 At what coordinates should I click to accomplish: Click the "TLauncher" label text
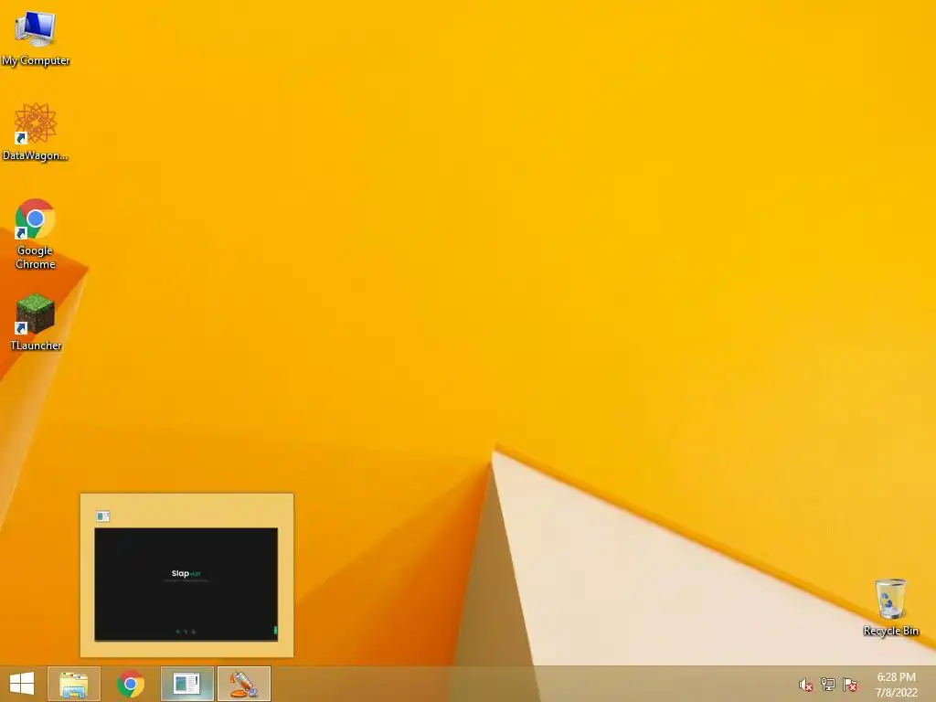[x=36, y=345]
